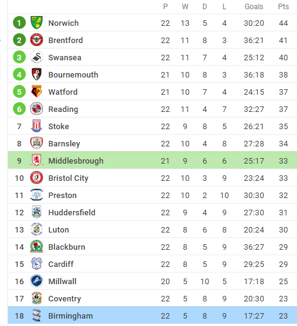Click the Blackburn rose crest

pyautogui.click(x=36, y=247)
